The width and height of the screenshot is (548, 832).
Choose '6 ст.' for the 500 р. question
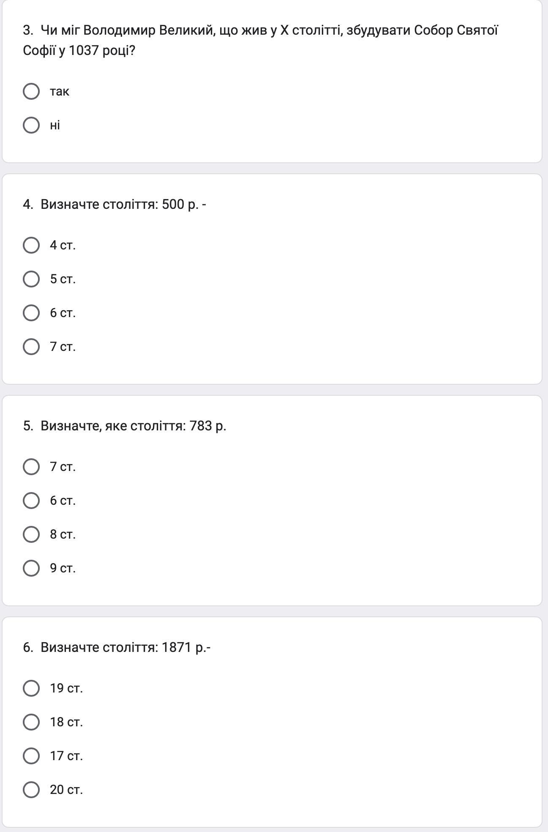pyautogui.click(x=31, y=313)
